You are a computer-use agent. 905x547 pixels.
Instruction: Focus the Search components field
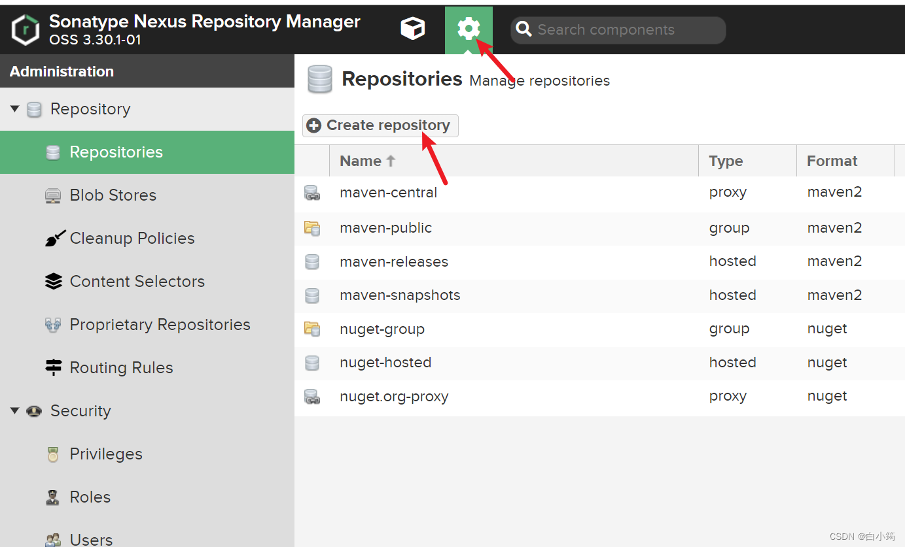[x=618, y=30]
